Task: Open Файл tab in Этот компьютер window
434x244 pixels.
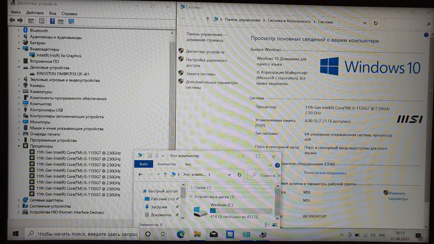Action: (143, 164)
